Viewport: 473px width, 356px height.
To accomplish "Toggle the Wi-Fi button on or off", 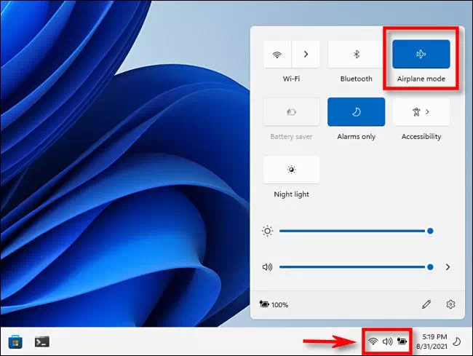I will click(x=277, y=55).
